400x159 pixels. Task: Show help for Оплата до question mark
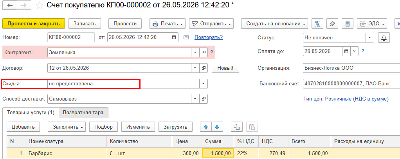(x=362, y=51)
